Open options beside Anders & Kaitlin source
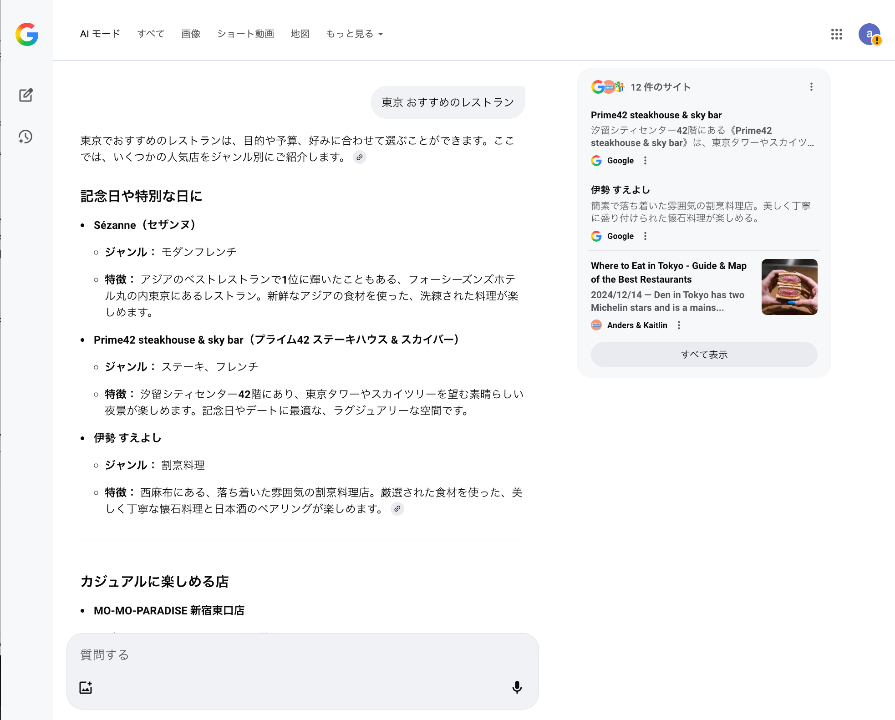The width and height of the screenshot is (895, 720). coord(679,325)
